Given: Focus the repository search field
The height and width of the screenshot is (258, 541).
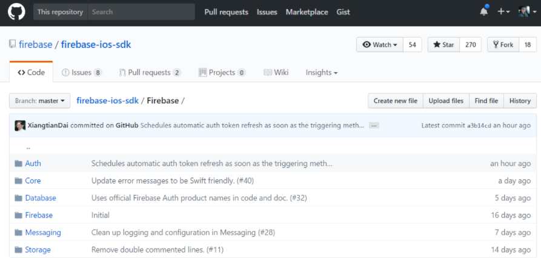Looking at the screenshot, I should coord(141,12).
